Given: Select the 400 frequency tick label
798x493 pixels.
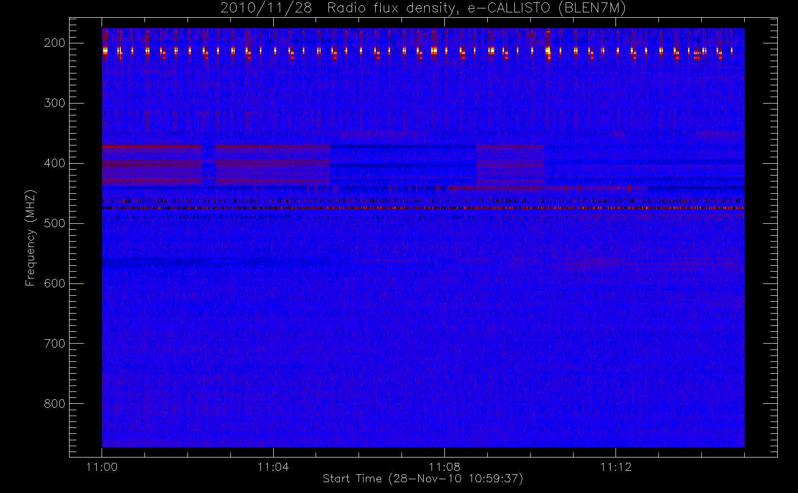Looking at the screenshot, I should (54, 163).
